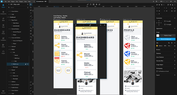Click the FBBF24 fill color swatch

click(157, 46)
